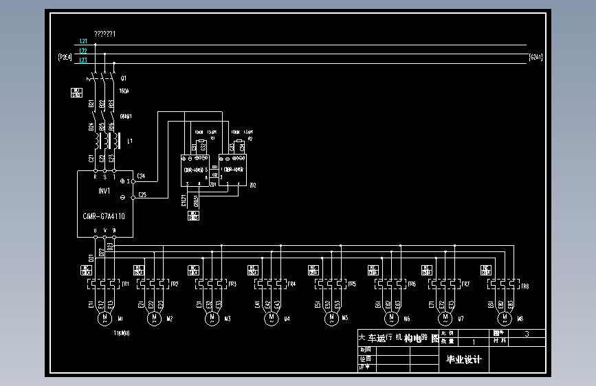Select drawing number 3 in title block
The width and height of the screenshot is (596, 386).
527,334
